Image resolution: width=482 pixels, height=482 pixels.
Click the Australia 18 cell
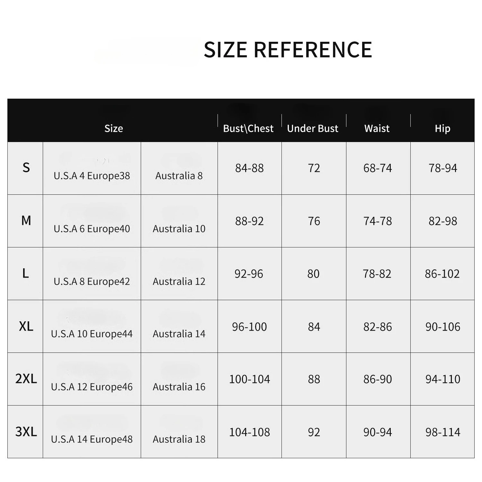179,439
